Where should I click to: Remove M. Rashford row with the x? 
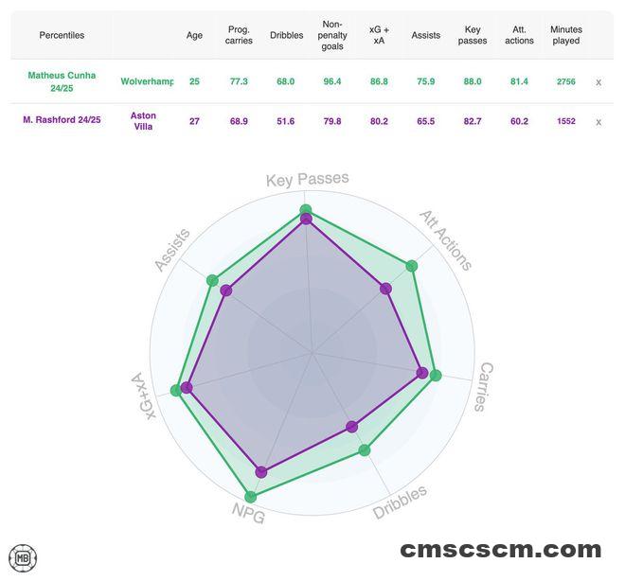(598, 122)
